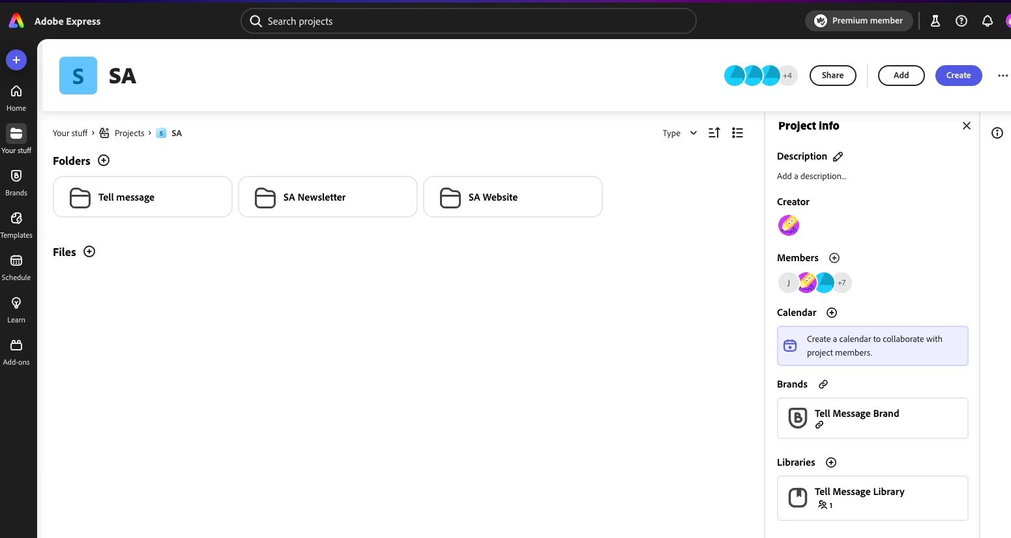This screenshot has height=538, width=1011.
Task: Click the SA breadcrumb item
Action: coord(169,133)
